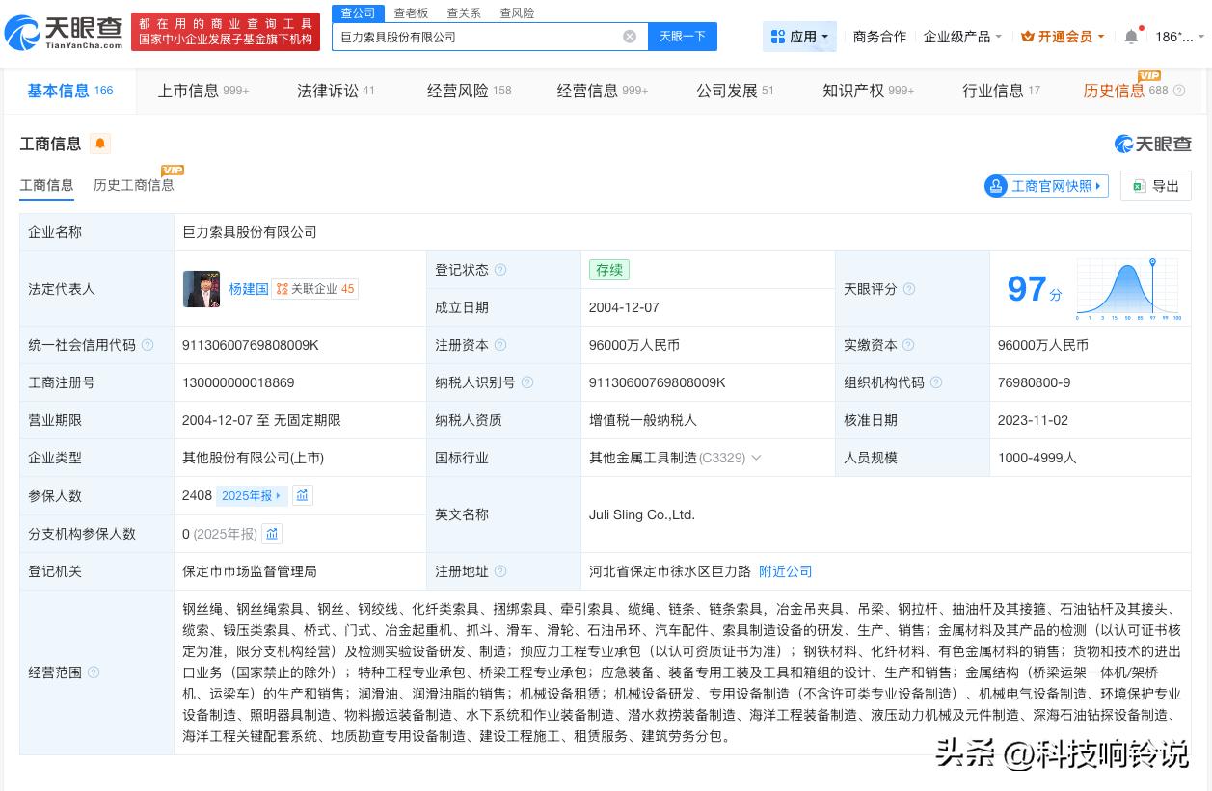Click the organization code 76980800-9
The image size is (1212, 791).
[x=1035, y=382]
